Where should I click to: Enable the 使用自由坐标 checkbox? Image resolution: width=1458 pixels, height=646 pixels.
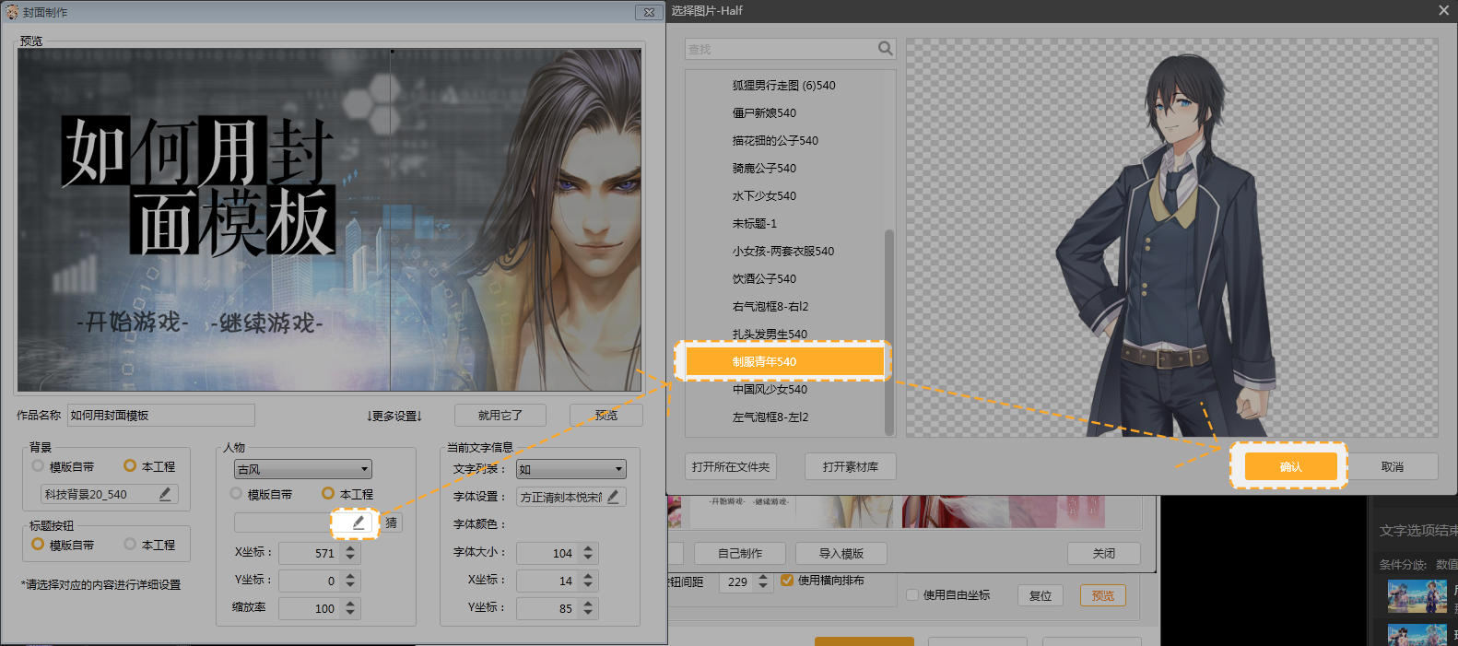coord(912,595)
